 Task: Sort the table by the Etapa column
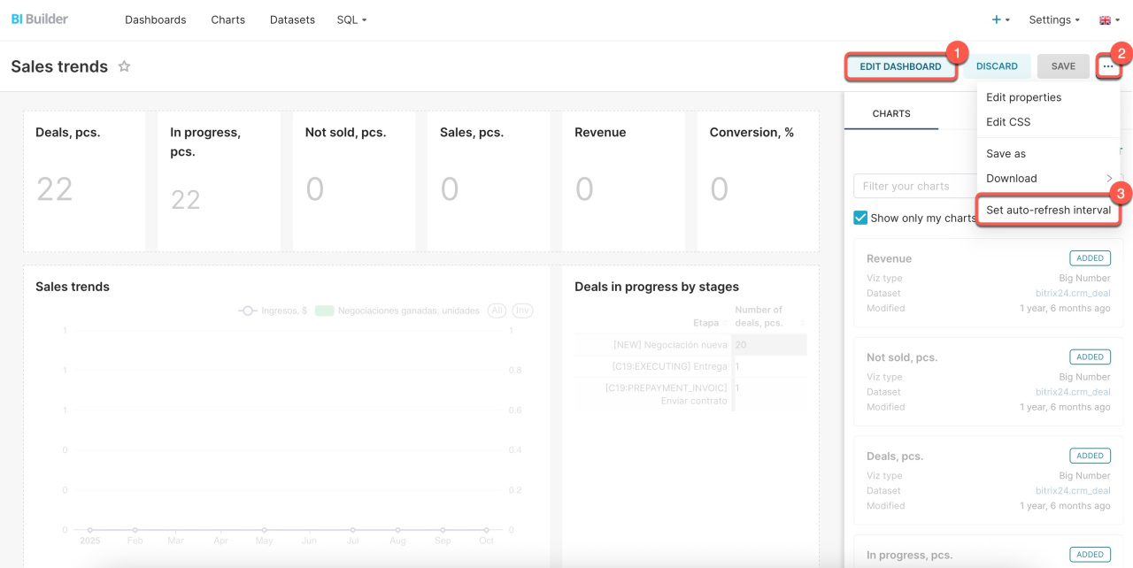click(705, 323)
